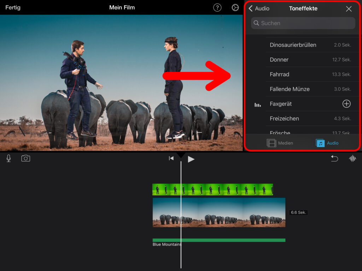Viewport: 362px width, 271px height.
Task: Close the Toneffekte panel
Action: (349, 9)
